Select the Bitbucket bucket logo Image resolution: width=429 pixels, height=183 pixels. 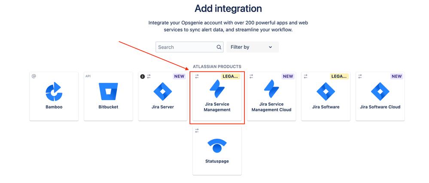[108, 92]
